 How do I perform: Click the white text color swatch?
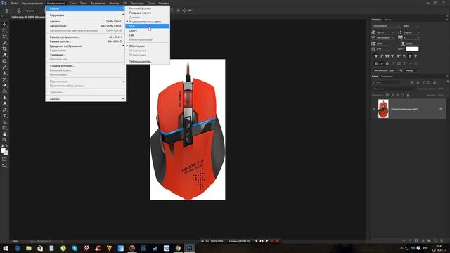pyautogui.click(x=412, y=49)
